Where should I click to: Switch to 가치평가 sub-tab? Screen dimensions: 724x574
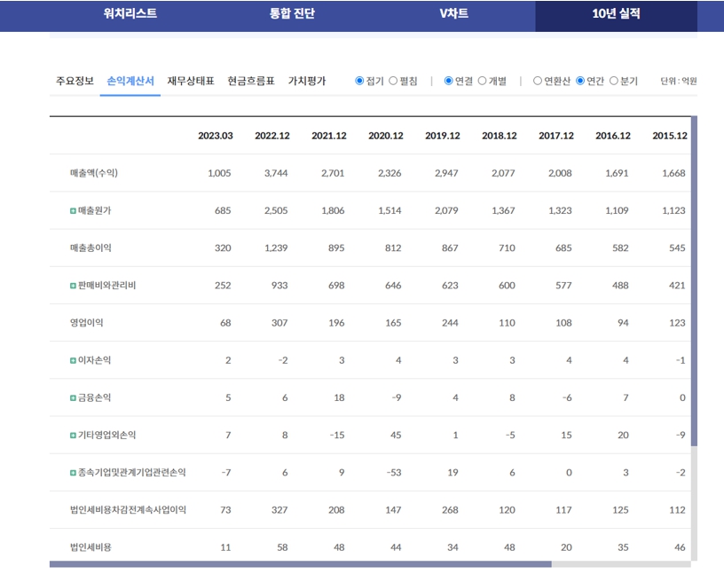[307, 81]
